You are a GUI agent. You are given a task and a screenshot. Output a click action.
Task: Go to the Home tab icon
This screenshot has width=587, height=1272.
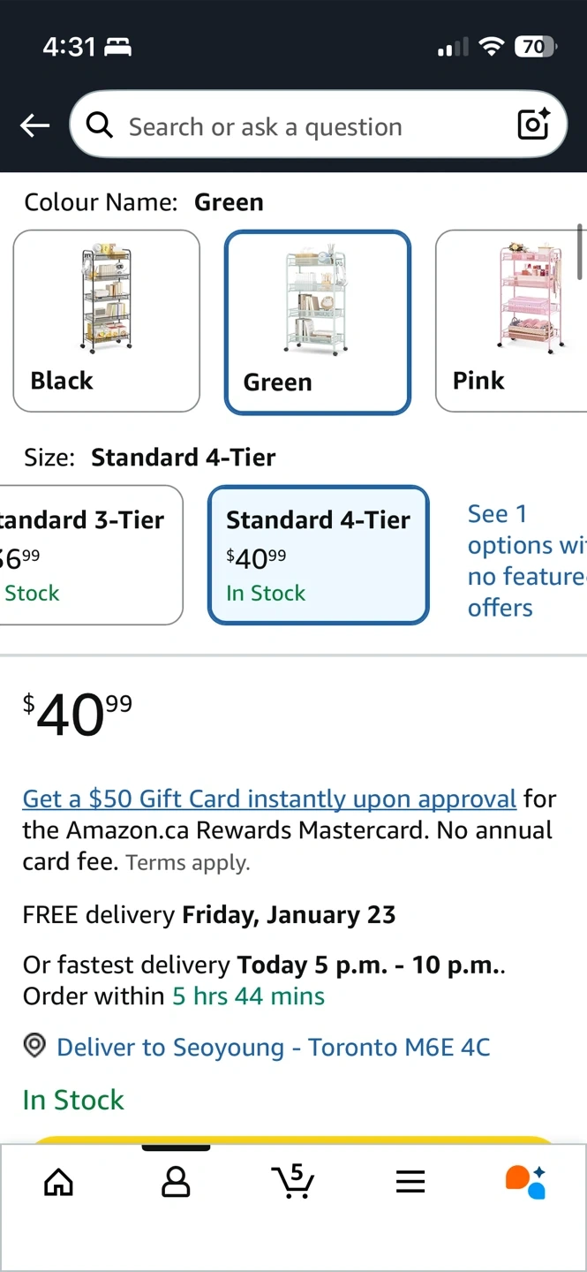point(58,1181)
